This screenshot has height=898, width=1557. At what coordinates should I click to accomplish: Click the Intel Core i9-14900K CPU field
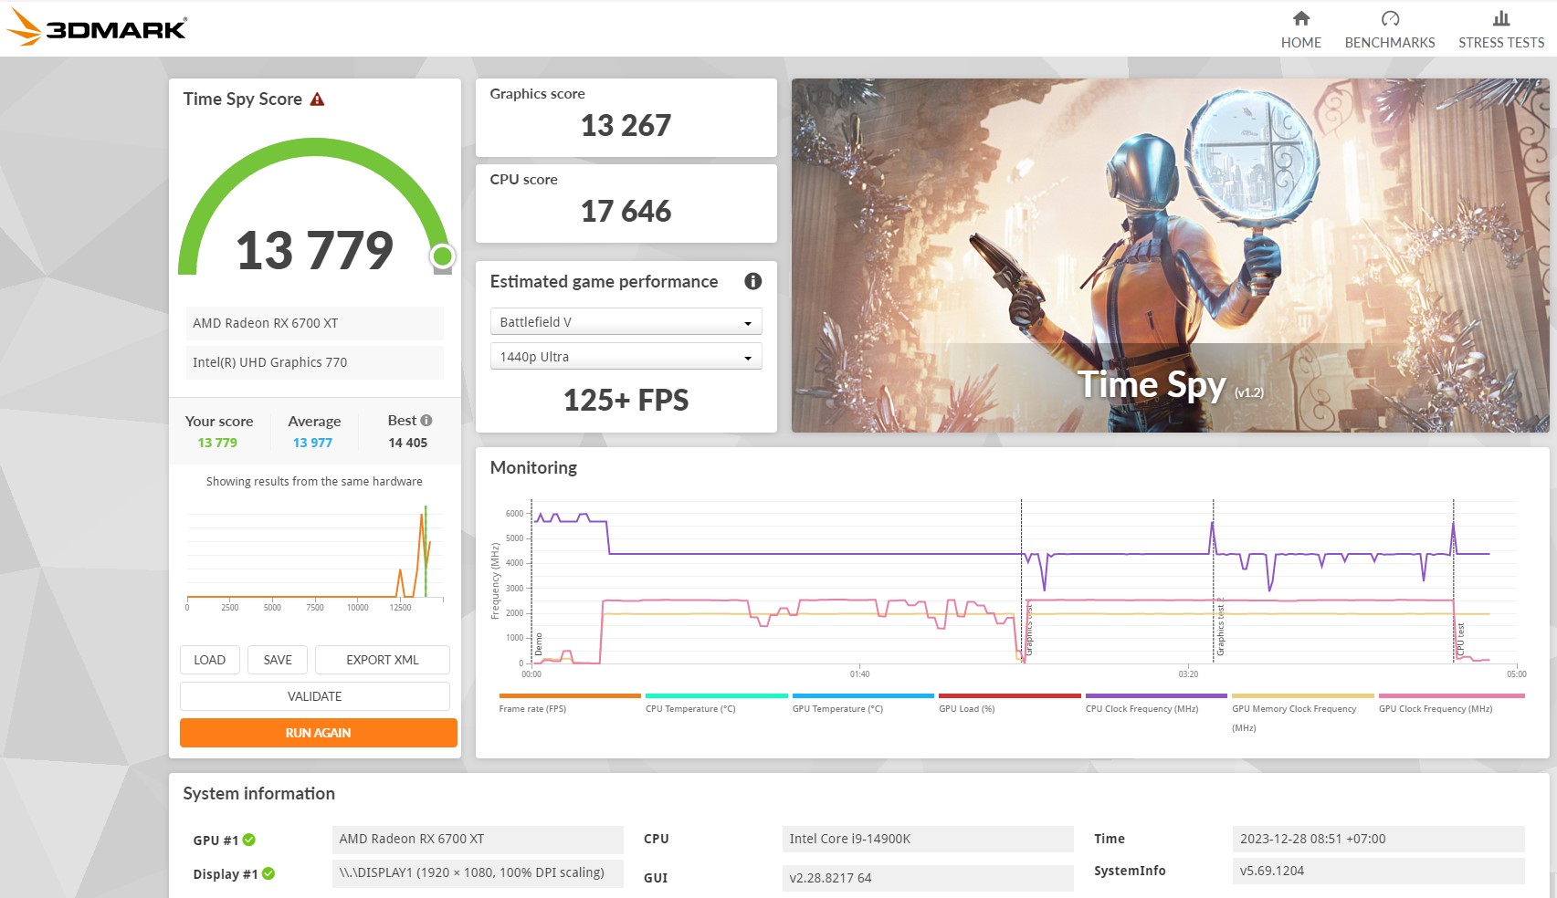tap(928, 839)
